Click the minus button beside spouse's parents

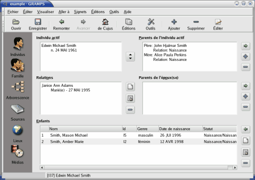[x=245, y=107]
